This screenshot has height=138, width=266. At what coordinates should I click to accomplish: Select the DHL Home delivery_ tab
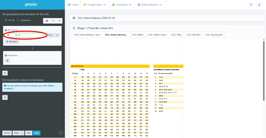pyautogui.click(x=116, y=35)
